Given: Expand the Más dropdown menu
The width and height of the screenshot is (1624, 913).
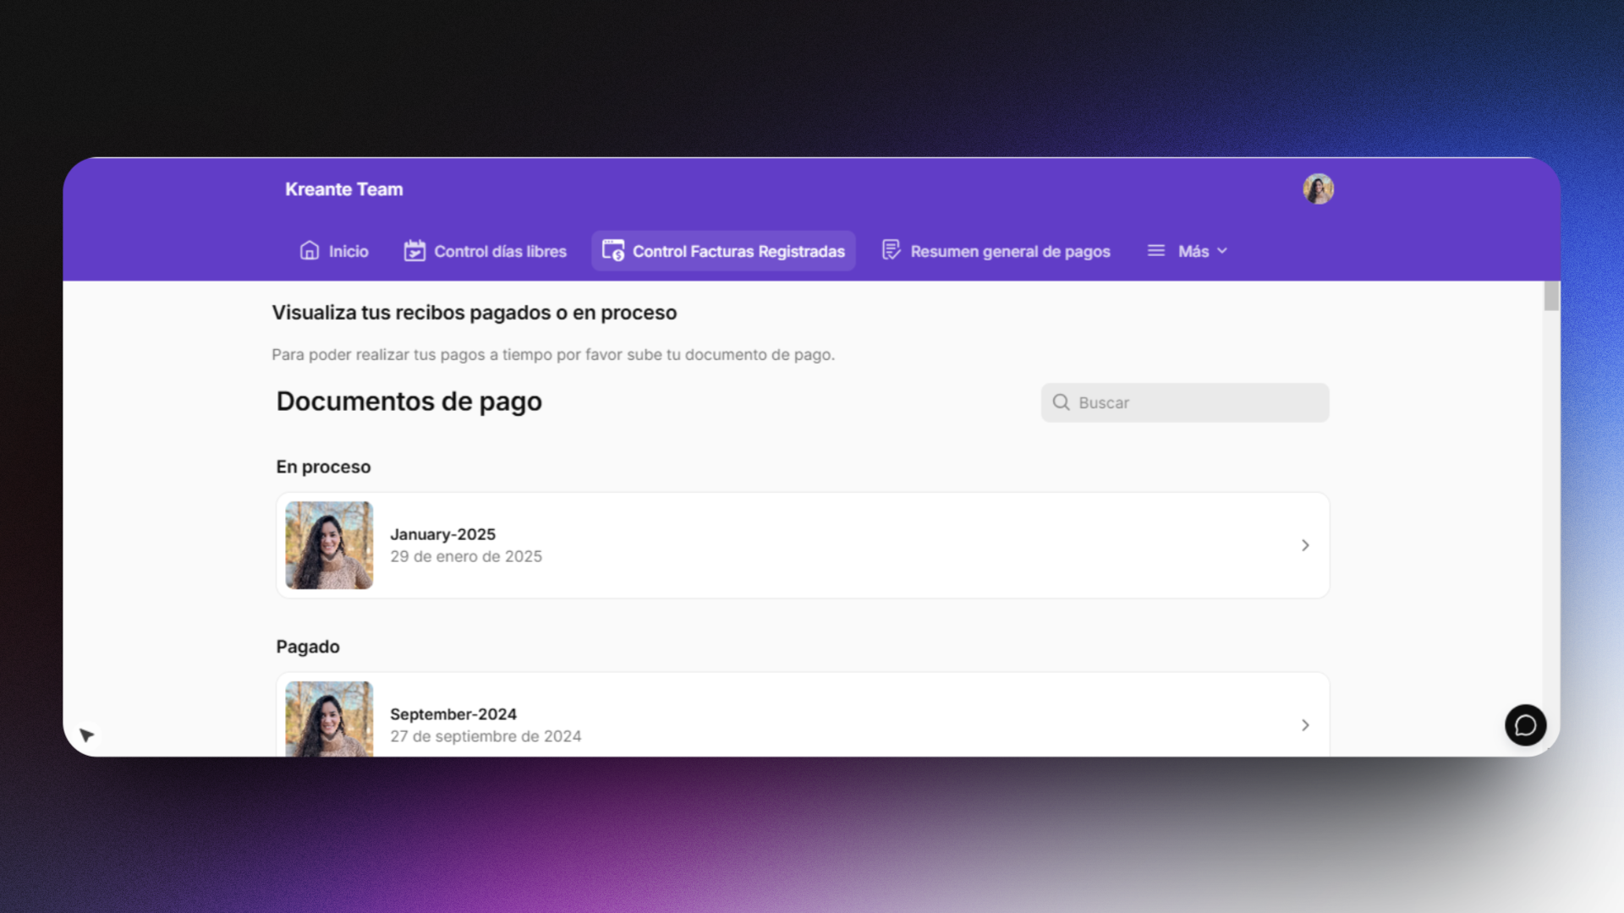Looking at the screenshot, I should tap(1199, 250).
